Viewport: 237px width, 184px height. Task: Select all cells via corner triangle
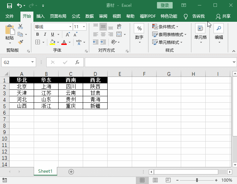6,74
